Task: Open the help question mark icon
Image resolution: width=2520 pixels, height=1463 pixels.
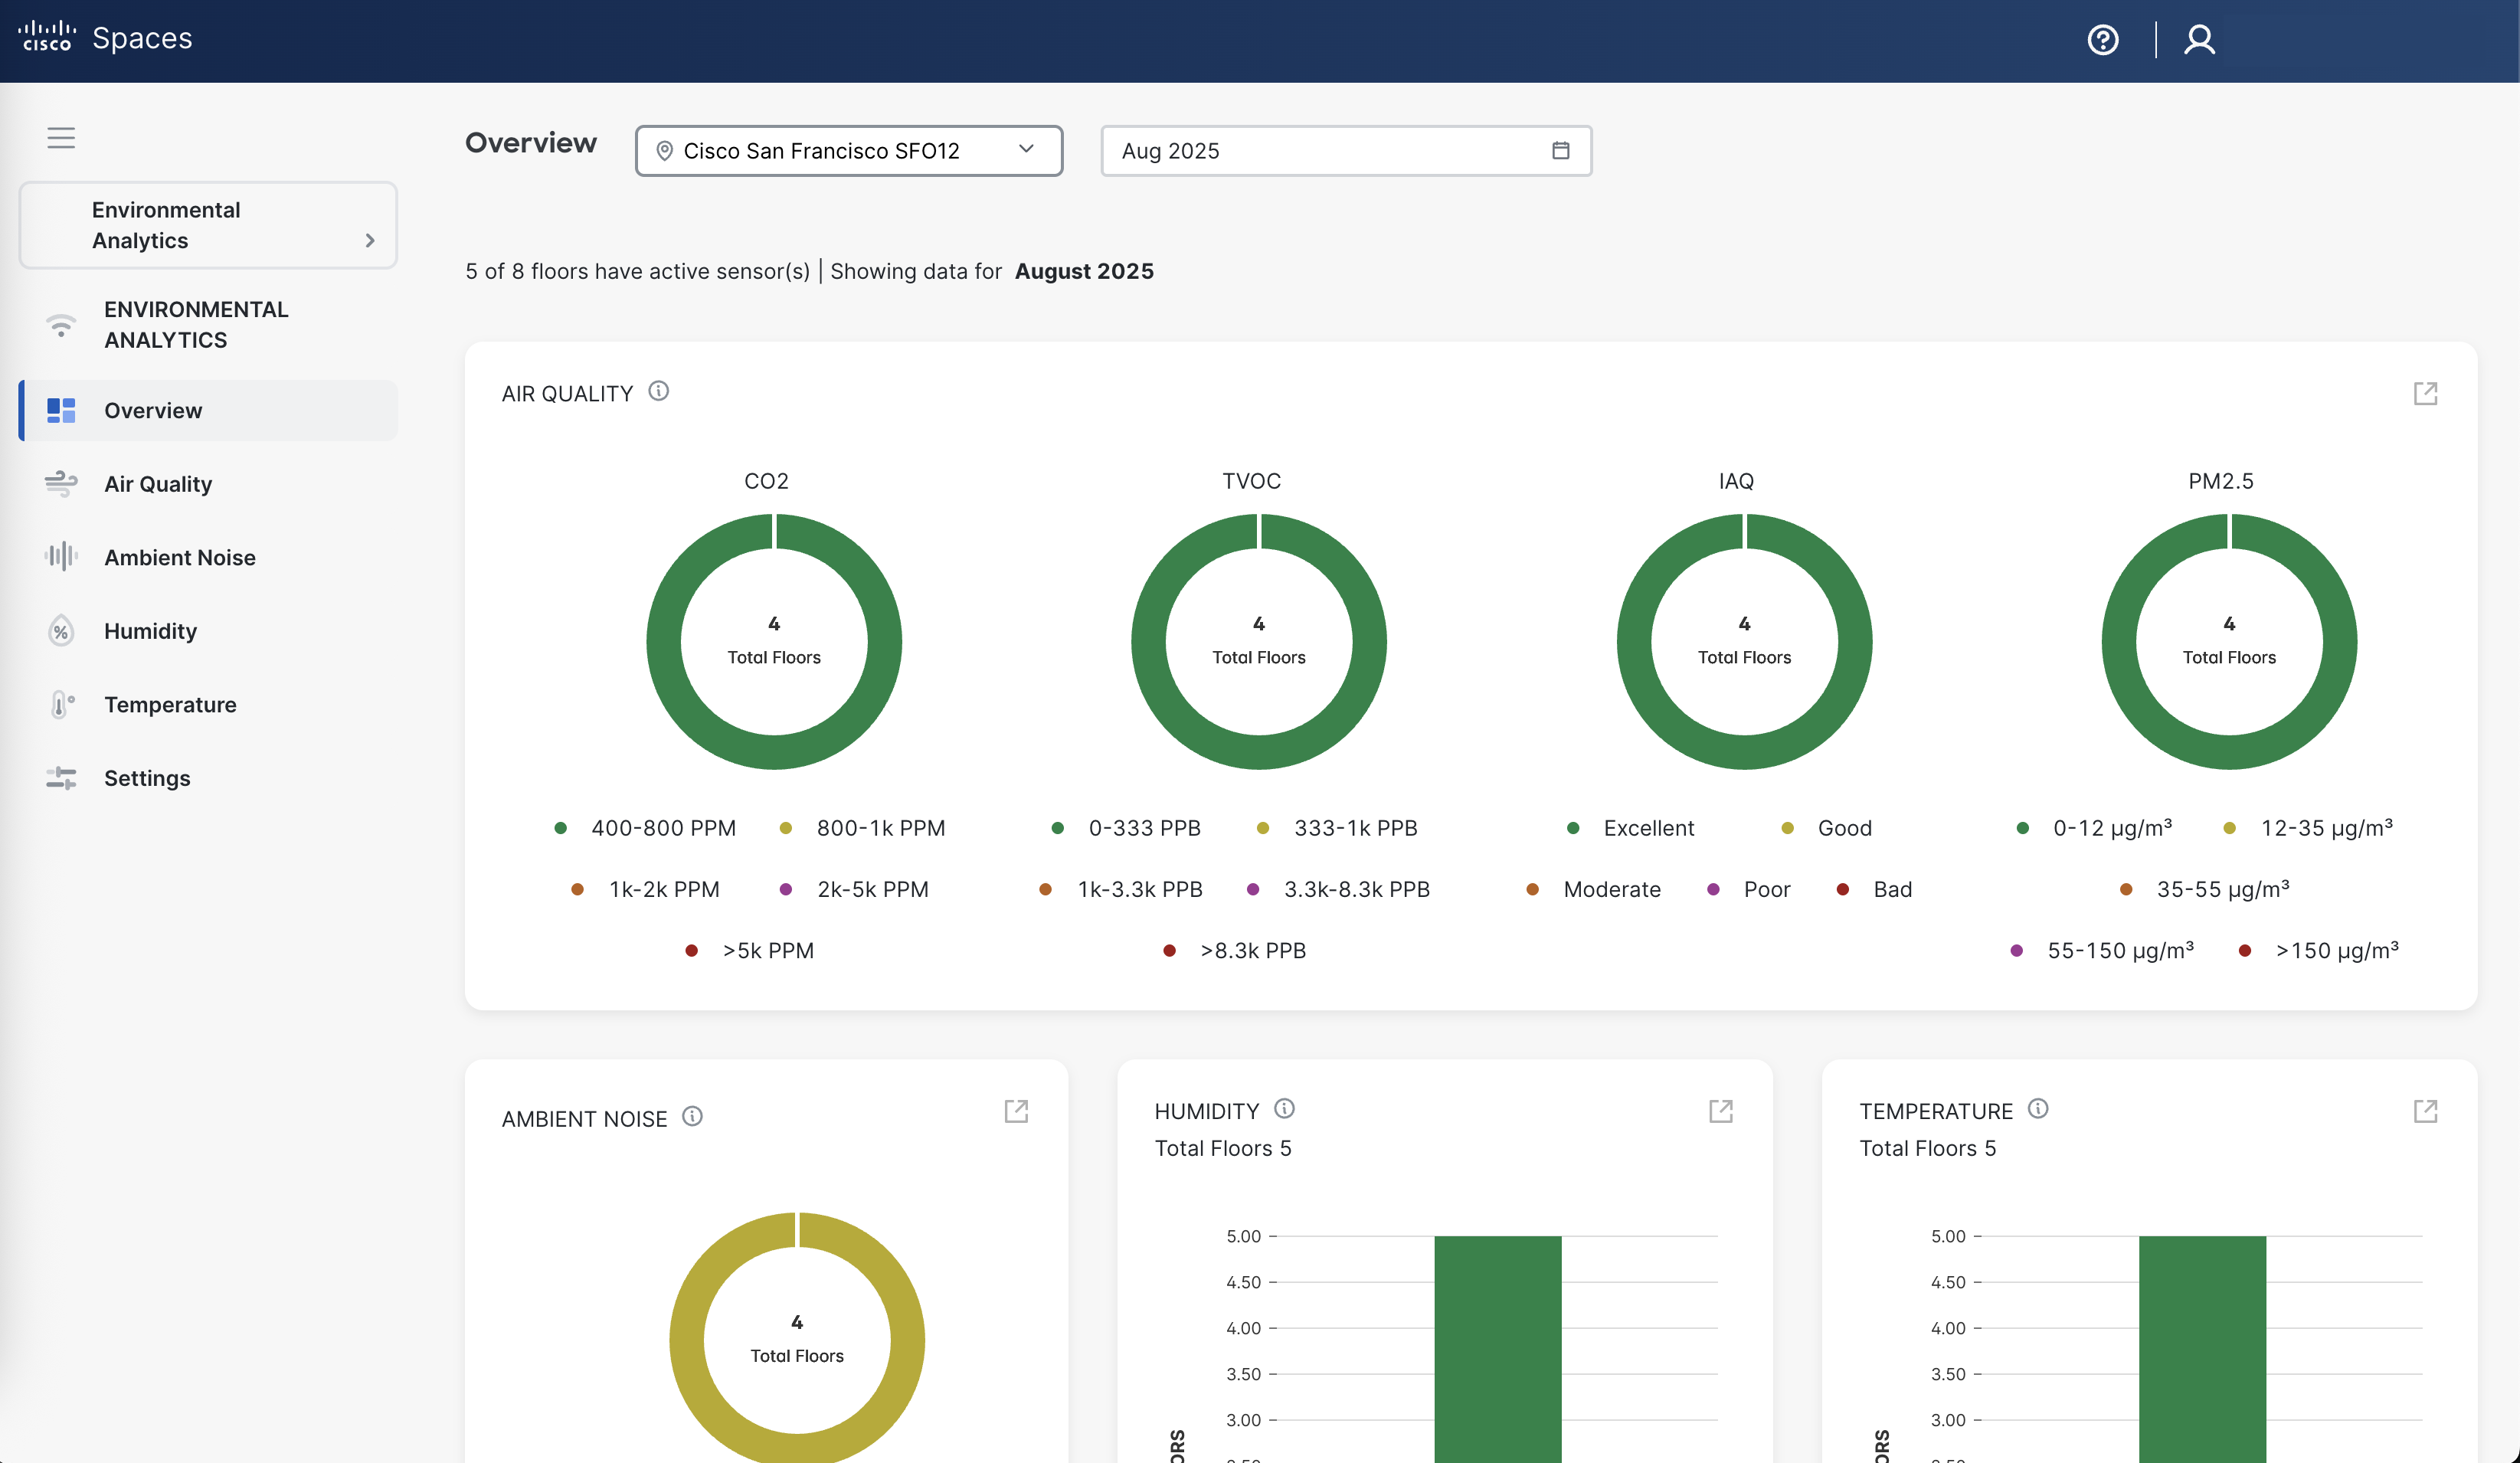Action: [2103, 40]
